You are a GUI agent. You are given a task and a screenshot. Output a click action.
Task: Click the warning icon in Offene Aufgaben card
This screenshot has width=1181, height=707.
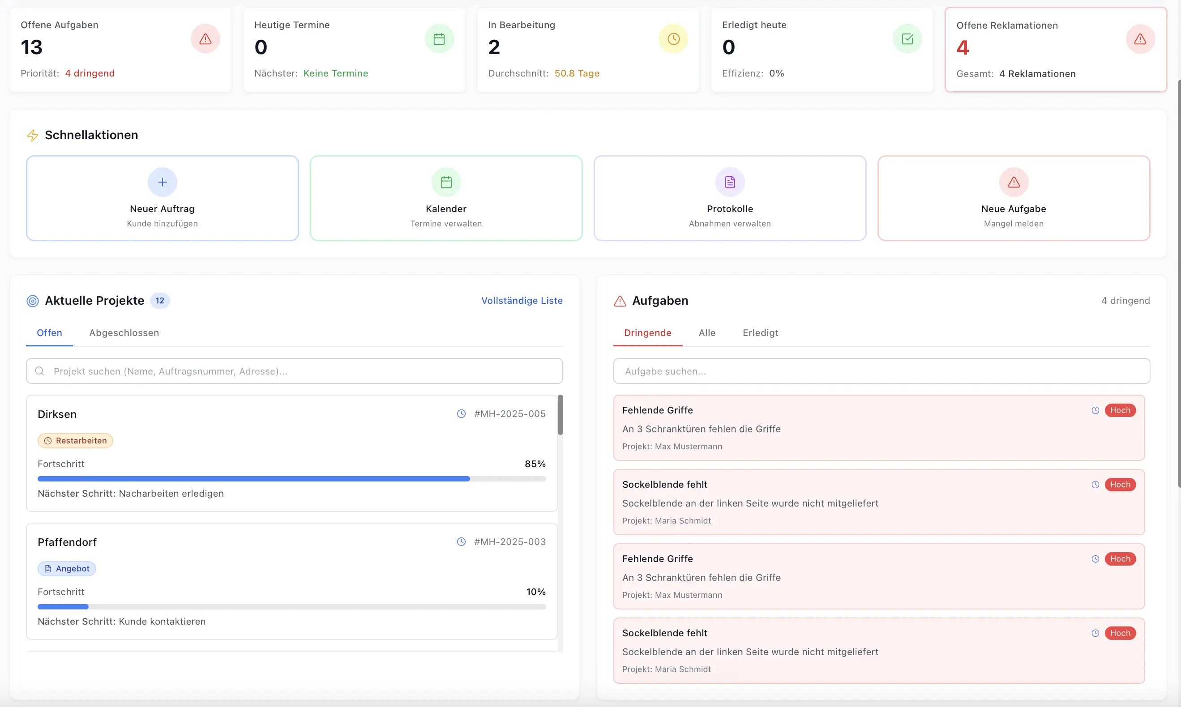(205, 38)
